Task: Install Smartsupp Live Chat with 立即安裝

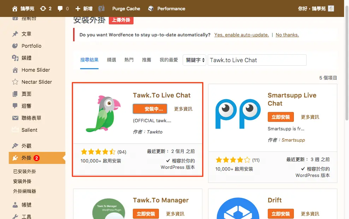Action: (x=281, y=117)
